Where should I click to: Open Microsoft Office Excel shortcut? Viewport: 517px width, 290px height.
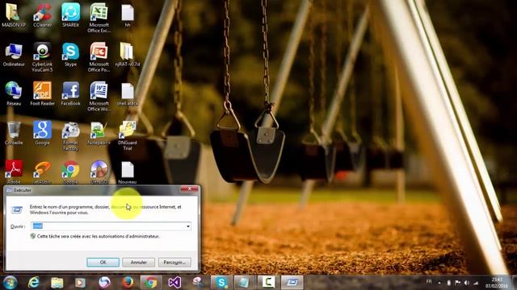coord(99,18)
